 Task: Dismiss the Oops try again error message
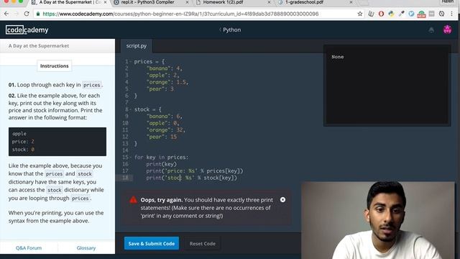tap(282, 200)
